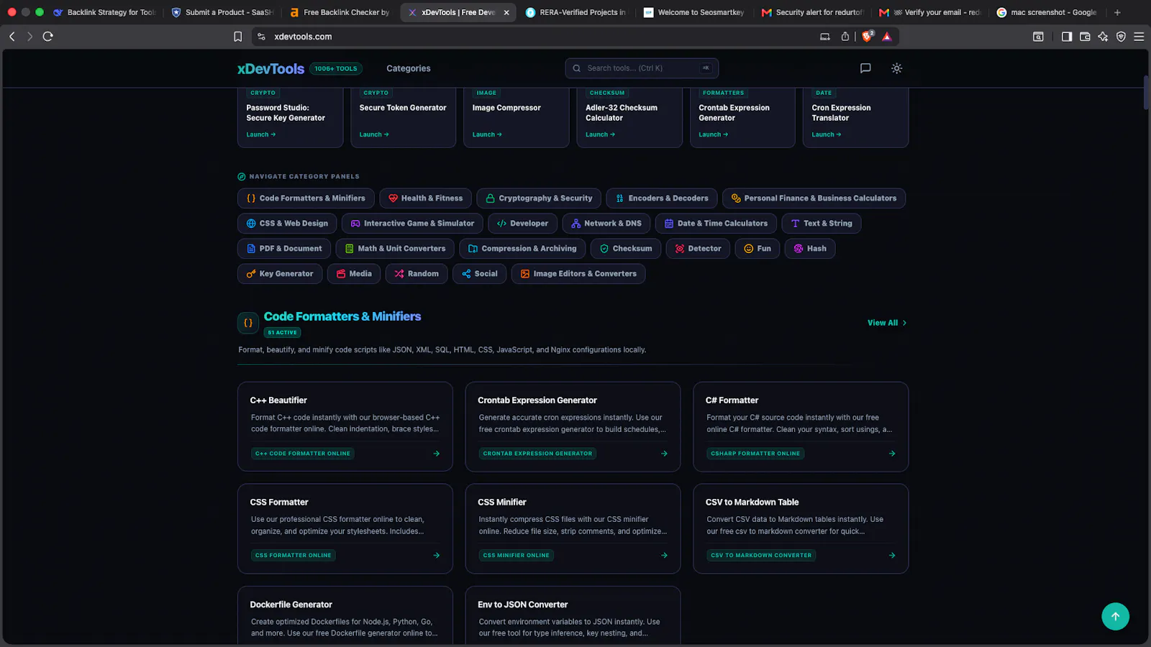
Task: Switch to Security alert Gmail tab
Action: coord(812,12)
